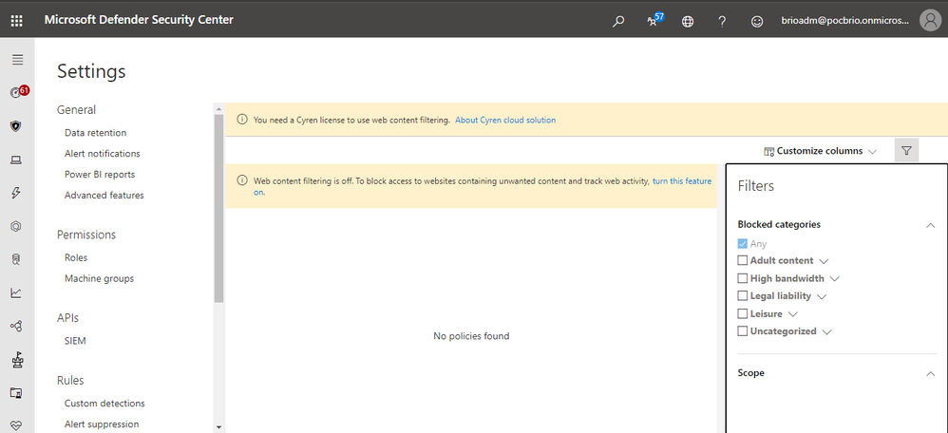
Task: Expand the Legal liability category chevron
Action: click(822, 297)
